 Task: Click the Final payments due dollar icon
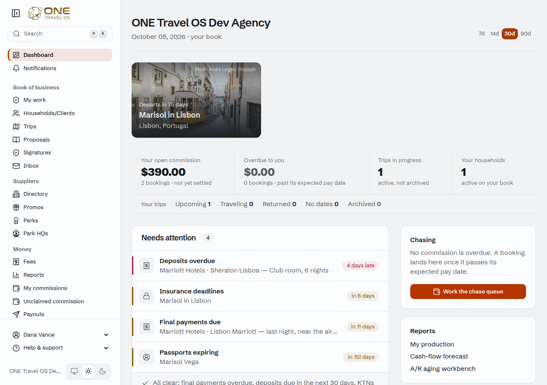pos(146,326)
